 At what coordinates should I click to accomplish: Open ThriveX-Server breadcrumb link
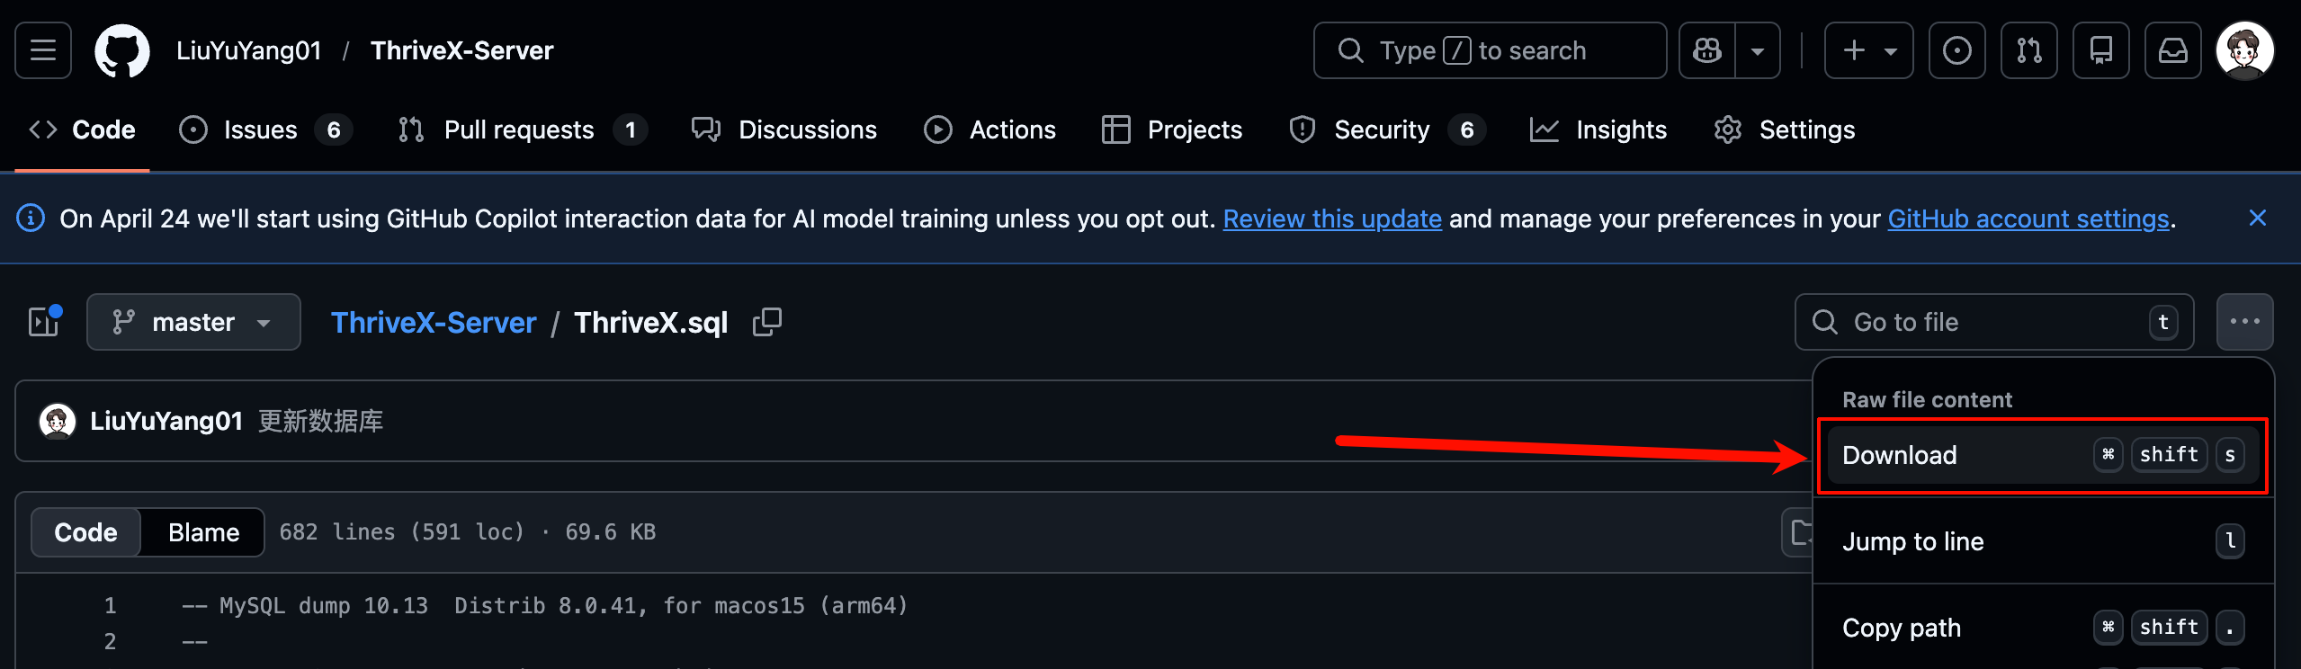pos(434,322)
